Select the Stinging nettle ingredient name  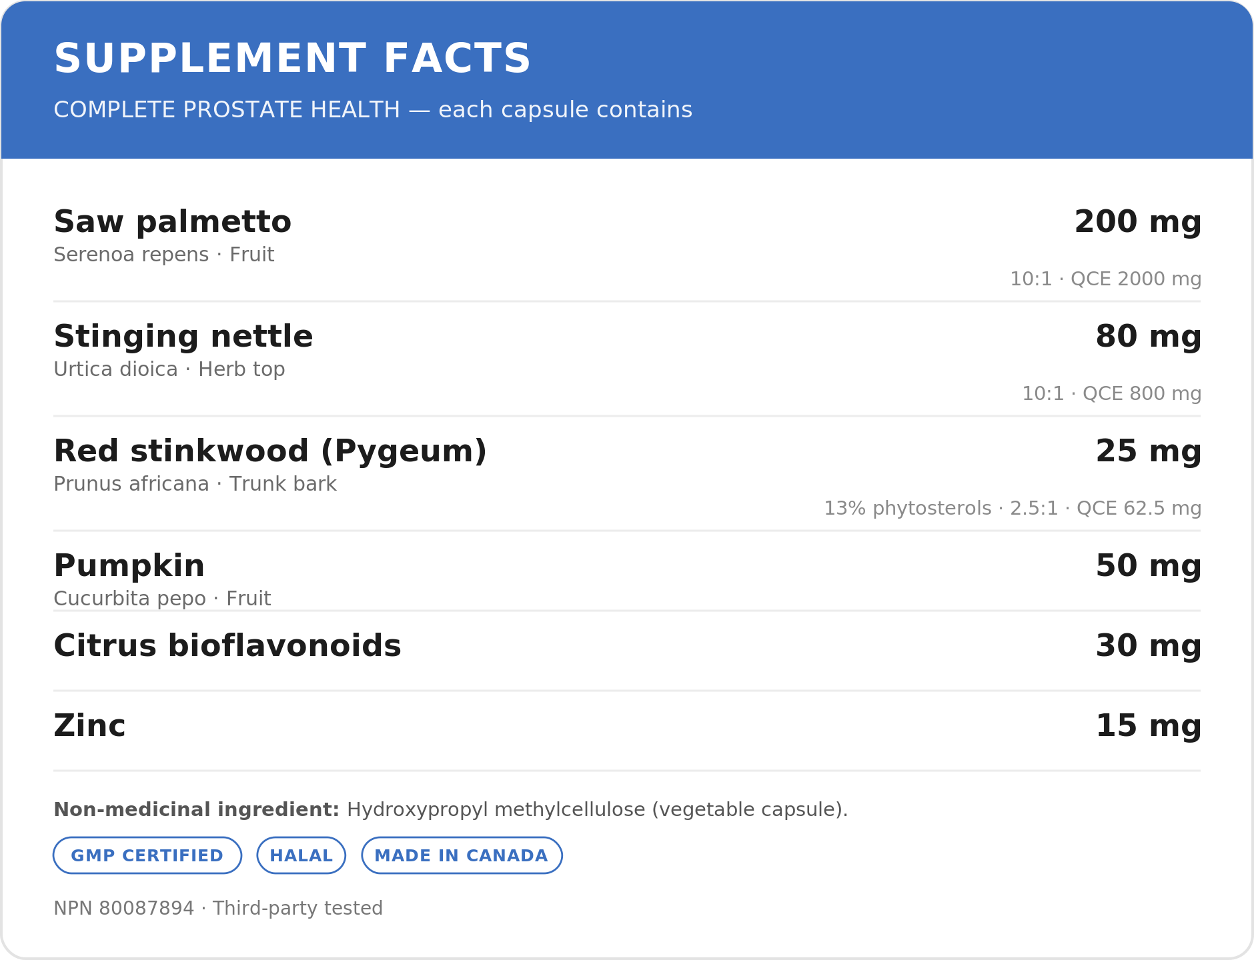183,337
